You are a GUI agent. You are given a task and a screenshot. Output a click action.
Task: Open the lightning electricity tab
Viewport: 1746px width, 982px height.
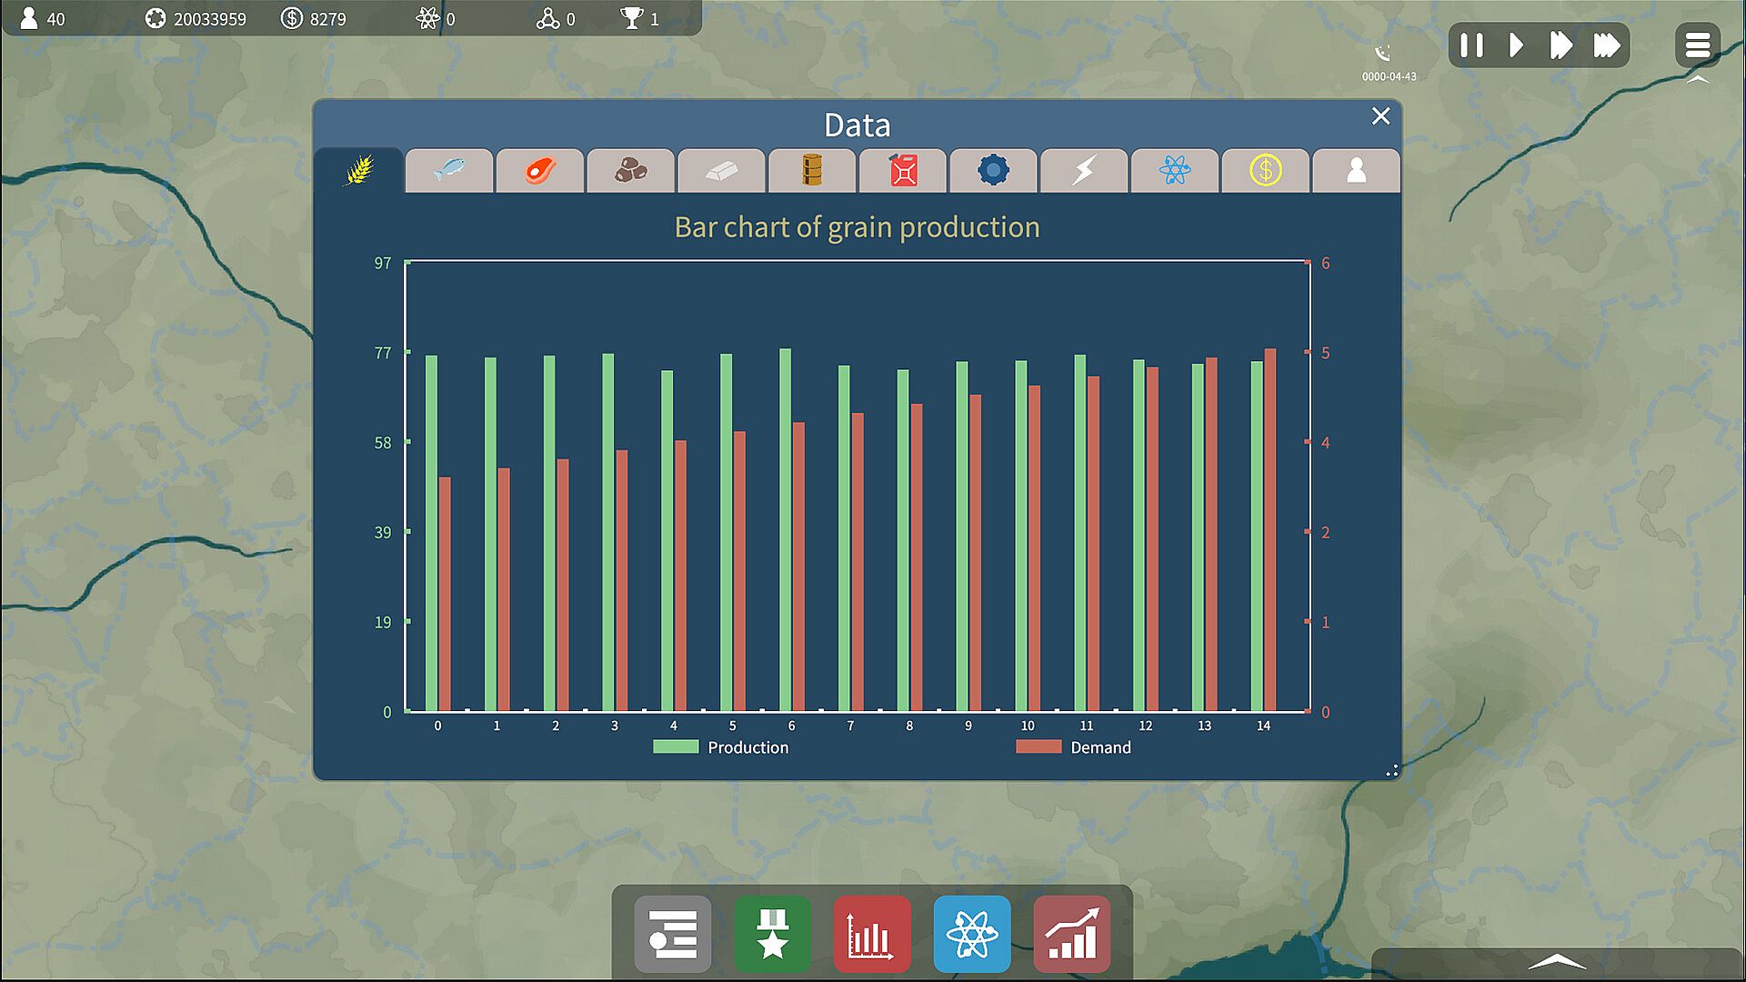tap(1084, 170)
